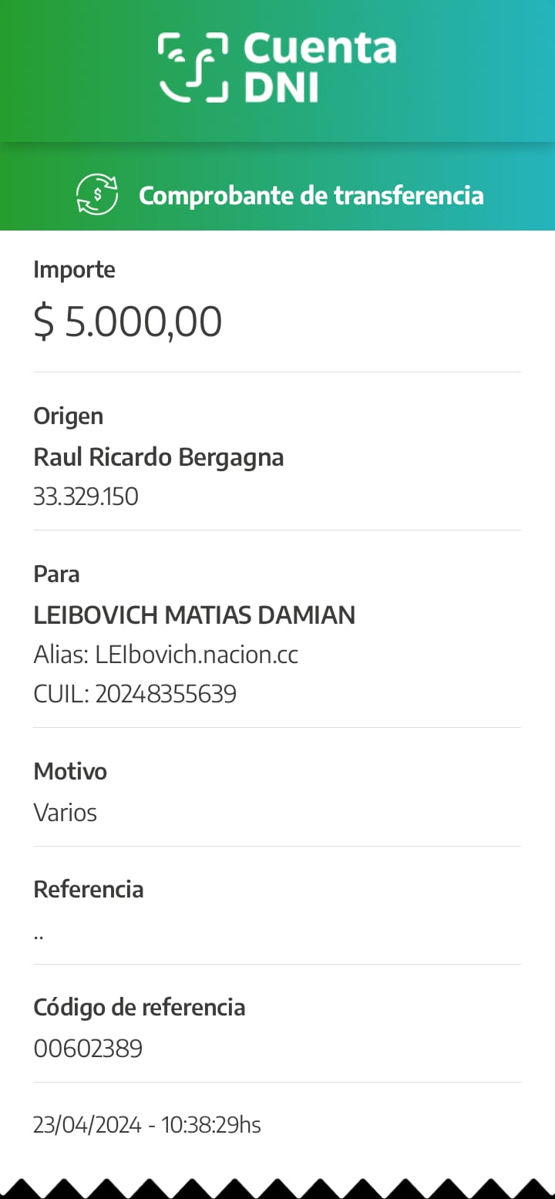Tap the transfer arrows dollar icon
This screenshot has height=1199, width=555.
click(x=97, y=195)
